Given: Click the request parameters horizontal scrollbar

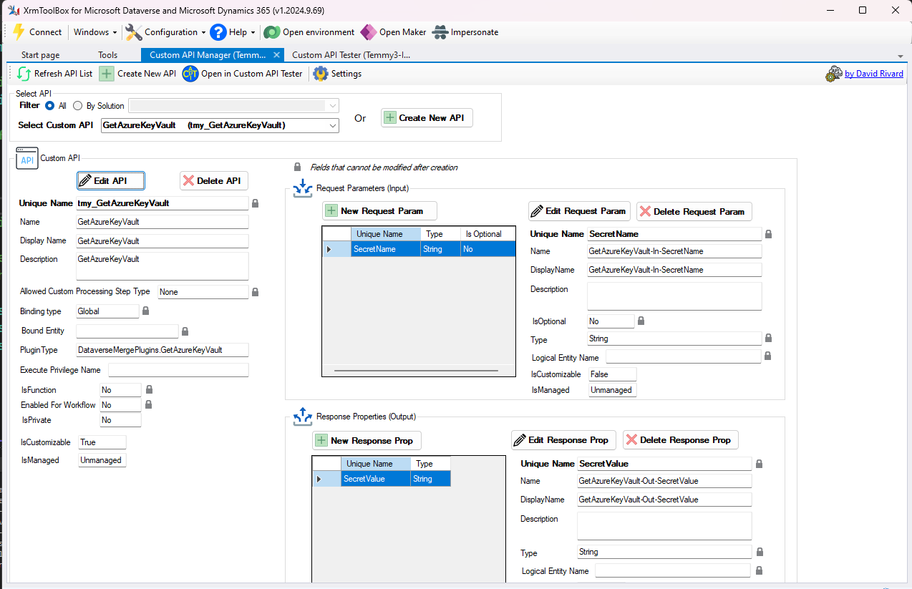Looking at the screenshot, I should click(415, 370).
